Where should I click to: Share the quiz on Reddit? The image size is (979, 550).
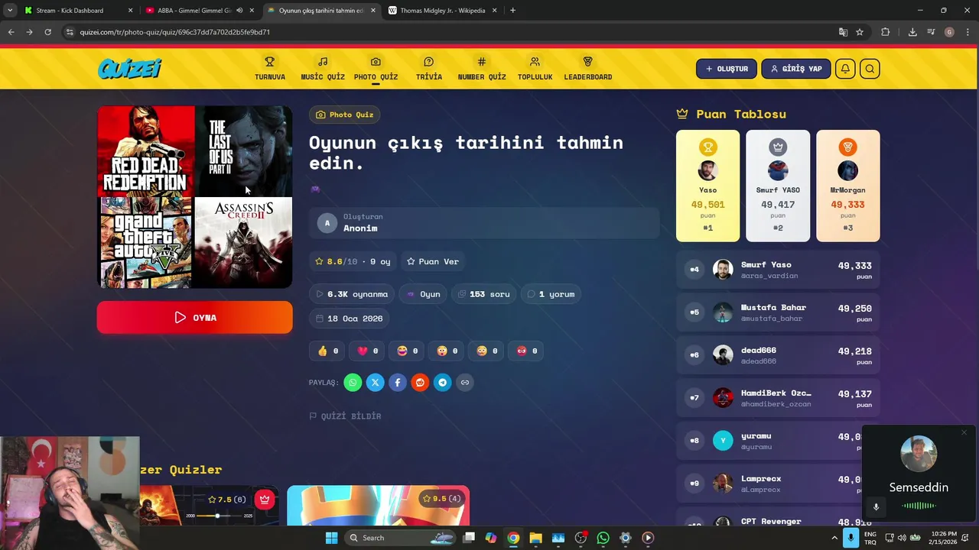(420, 382)
